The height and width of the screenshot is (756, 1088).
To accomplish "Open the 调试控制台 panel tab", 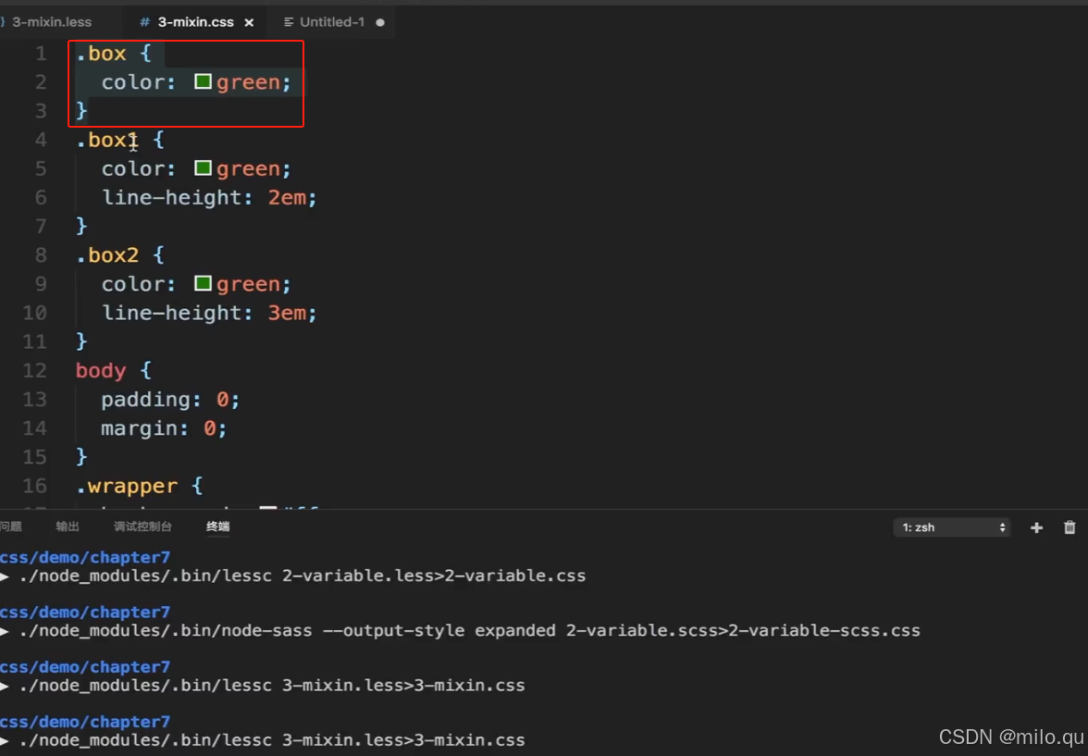I will (x=142, y=527).
